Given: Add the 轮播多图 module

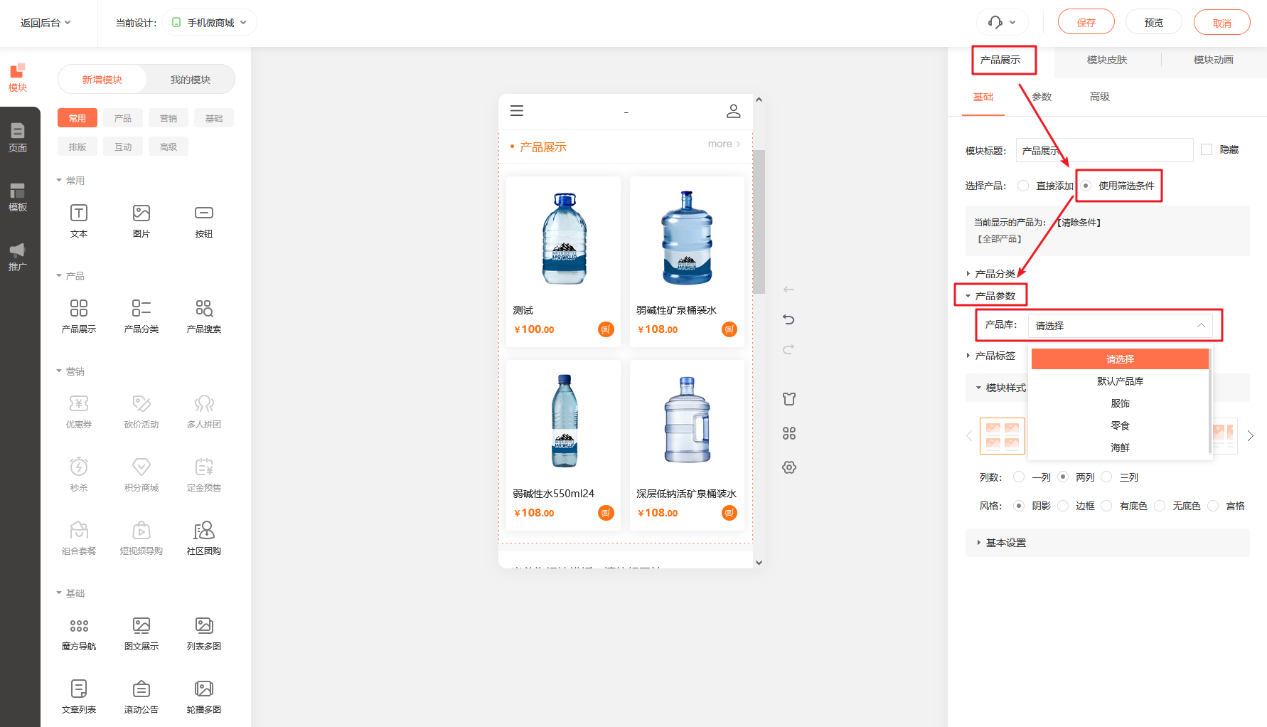Looking at the screenshot, I should [204, 696].
